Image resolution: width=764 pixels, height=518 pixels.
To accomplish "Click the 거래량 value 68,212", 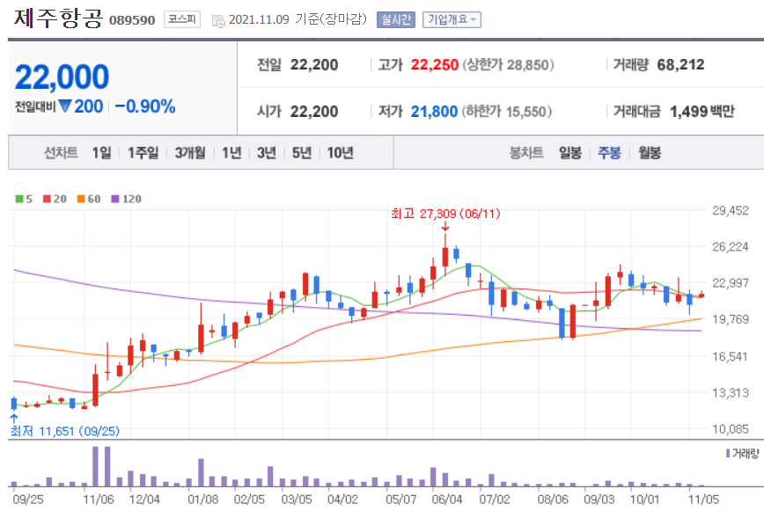I will click(680, 65).
